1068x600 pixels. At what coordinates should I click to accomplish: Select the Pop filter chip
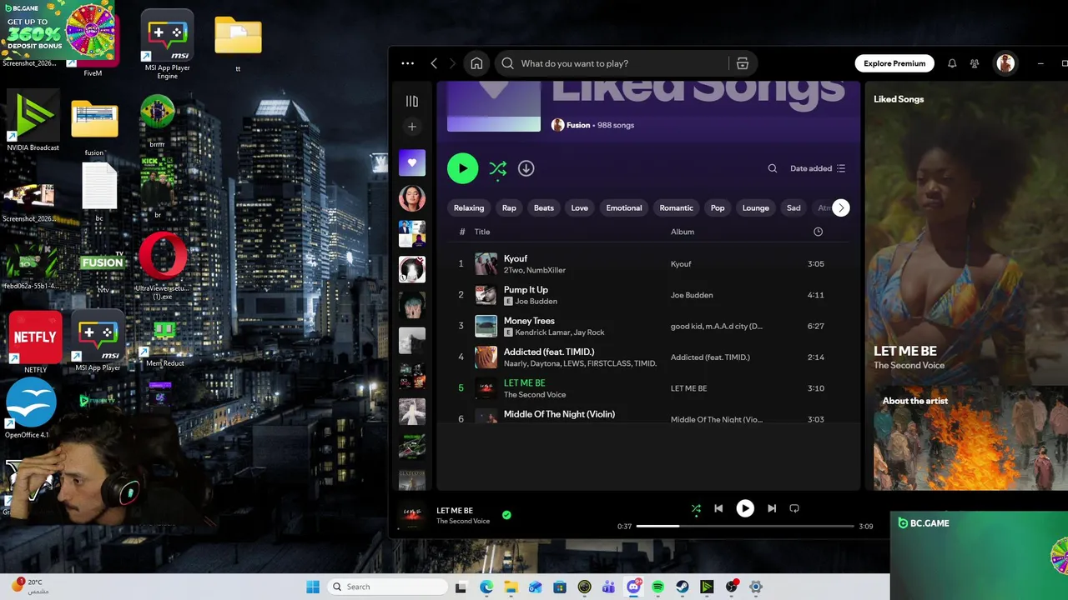click(718, 207)
